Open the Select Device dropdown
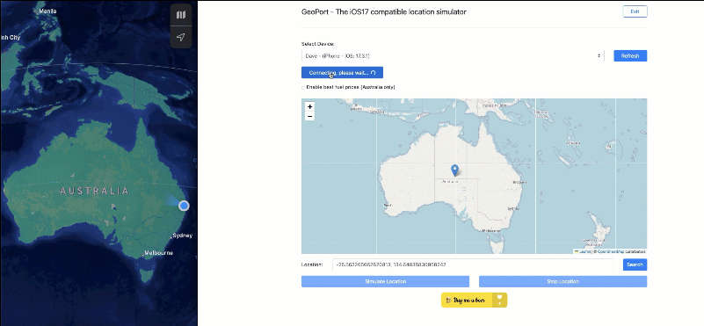Screen dimensions: 704x326 [x=453, y=56]
